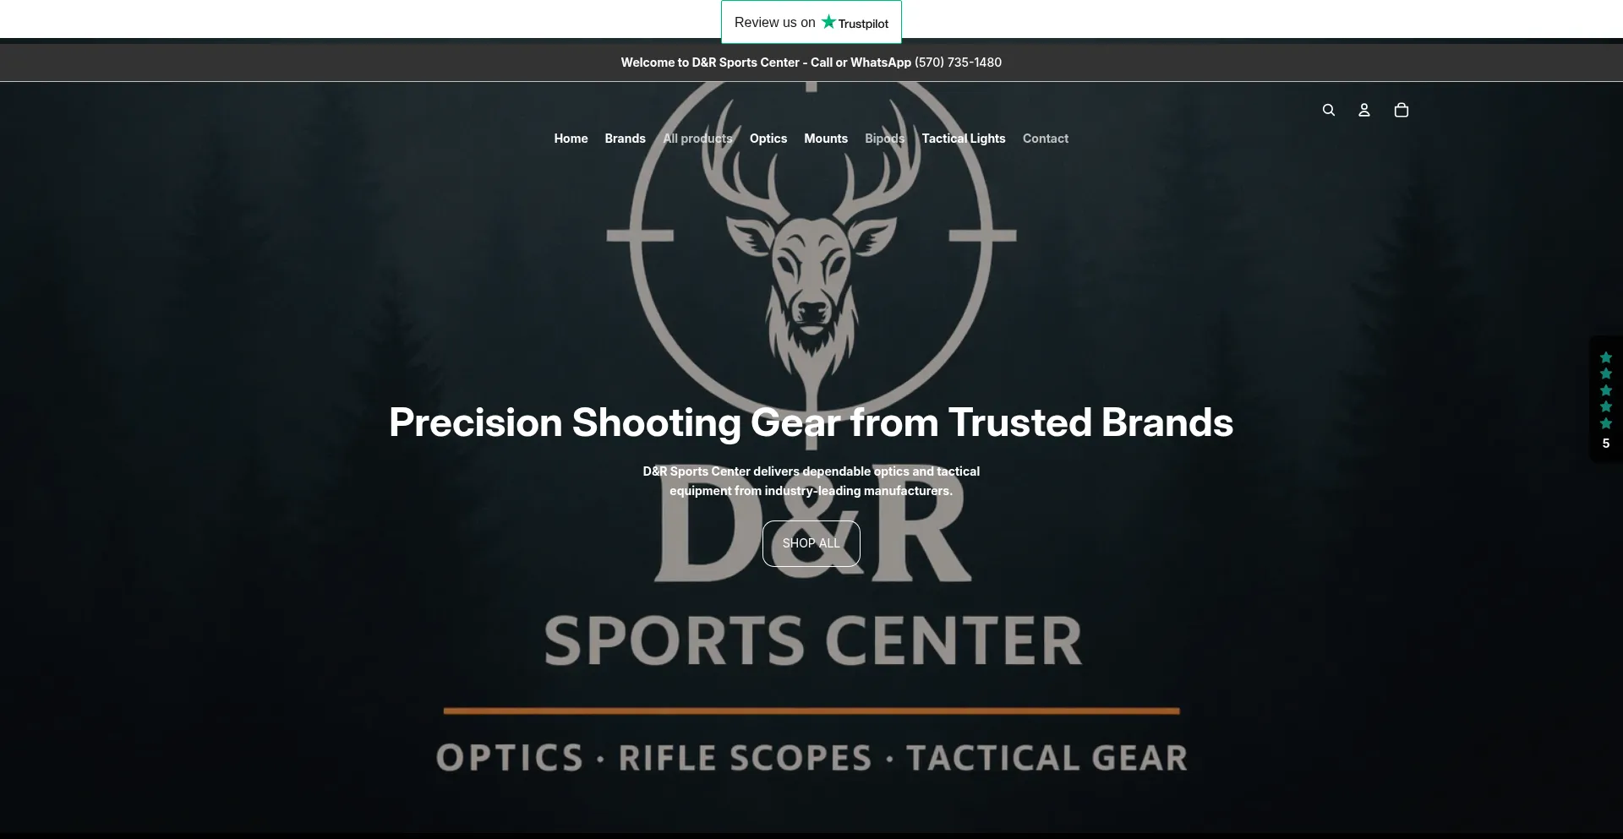View the shopping cart bag icon
This screenshot has height=839, width=1623.
(x=1401, y=110)
